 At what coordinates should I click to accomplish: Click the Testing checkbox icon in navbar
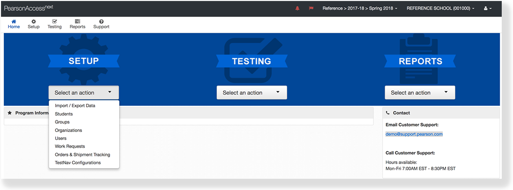pos(54,21)
